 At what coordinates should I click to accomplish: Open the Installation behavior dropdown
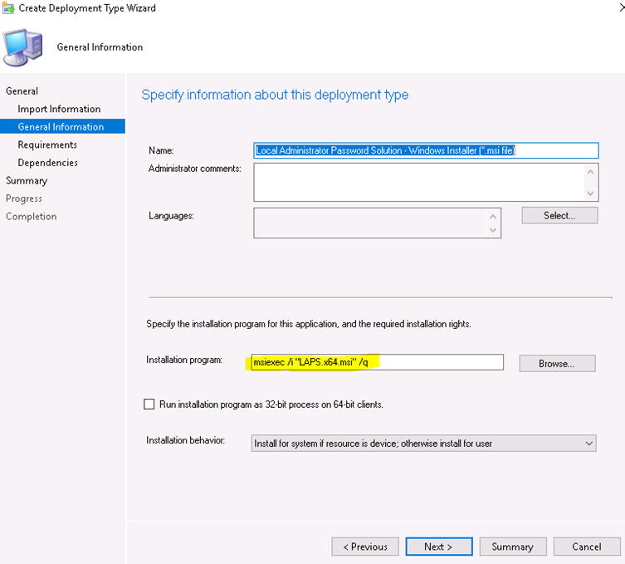[423, 444]
